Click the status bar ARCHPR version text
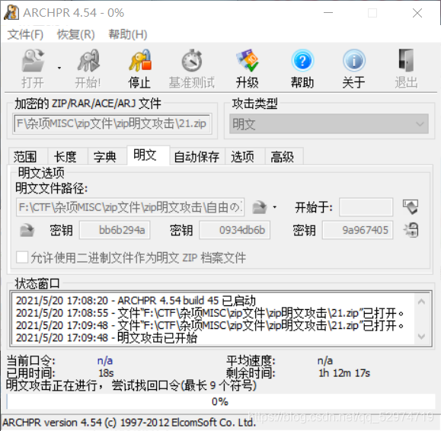The height and width of the screenshot is (431, 441). pos(129,423)
